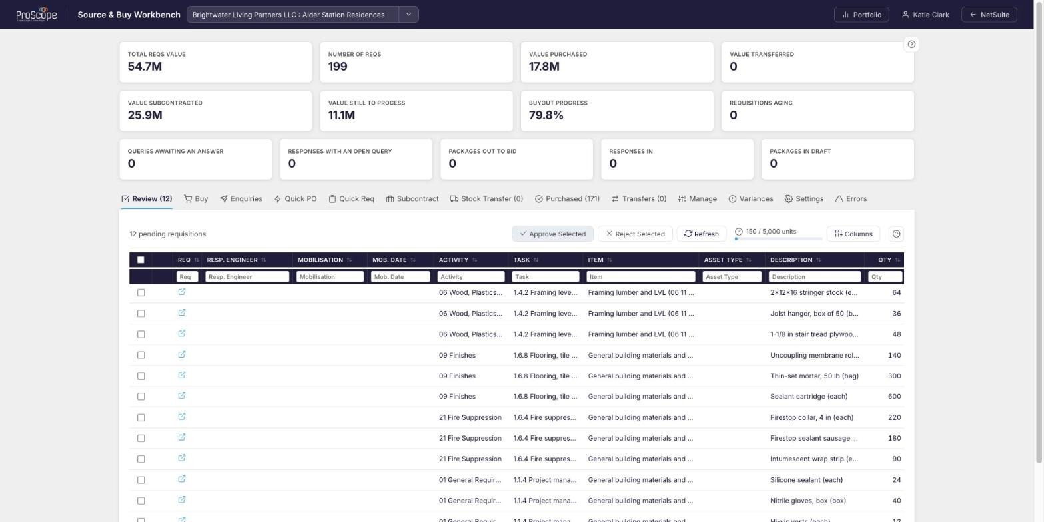Sort by the MOB. DATE column arrows
Image resolution: width=1044 pixels, height=522 pixels.
click(x=413, y=260)
